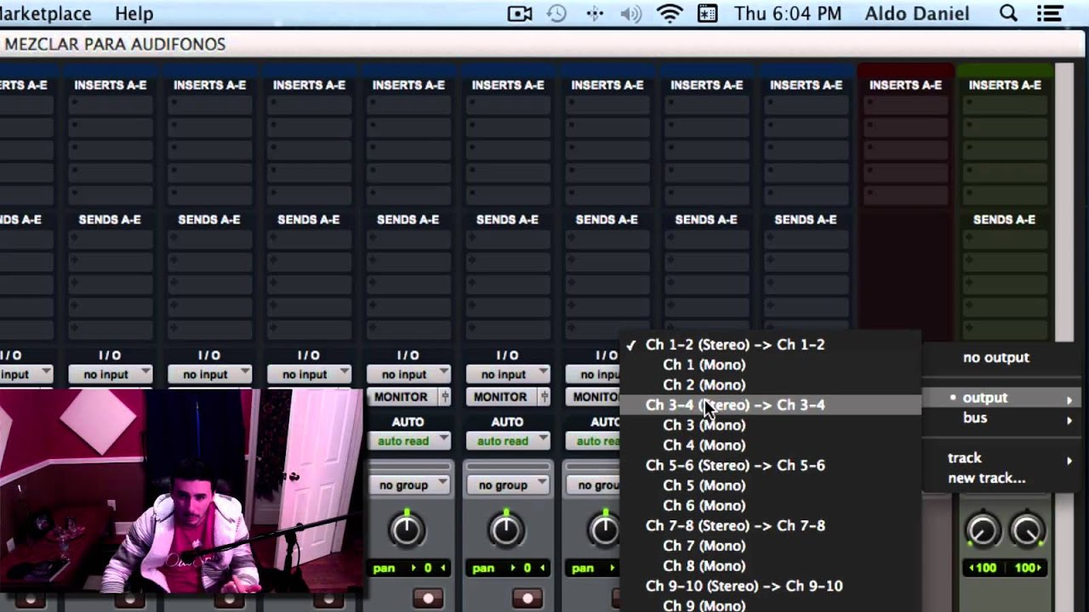Open Notification Center list icon
This screenshot has width=1089, height=612.
[x=1052, y=14]
